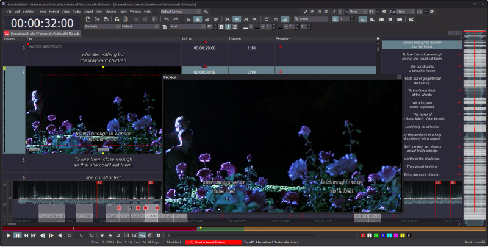Cut selection with the scissors icon
Viewport: 488px width, 247px height.
(137, 20)
